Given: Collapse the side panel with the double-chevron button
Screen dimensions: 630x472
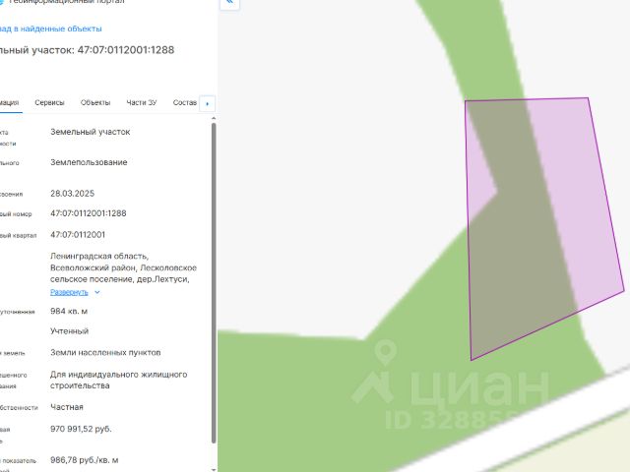Looking at the screenshot, I should [229, 3].
